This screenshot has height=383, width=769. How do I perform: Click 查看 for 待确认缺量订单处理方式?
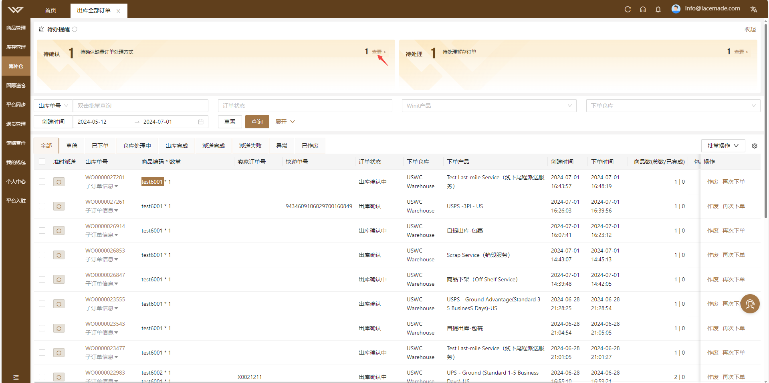(379, 52)
